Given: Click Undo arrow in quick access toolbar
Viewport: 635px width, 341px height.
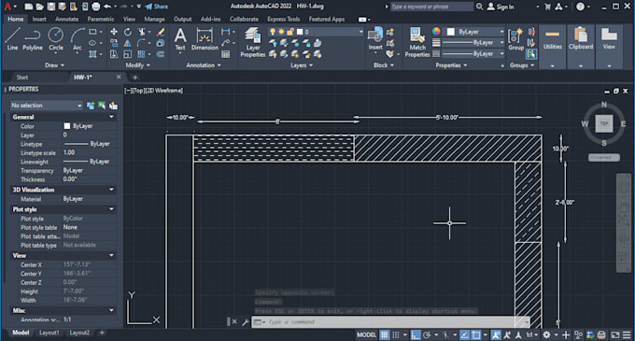Looking at the screenshot, I should coord(107,7).
